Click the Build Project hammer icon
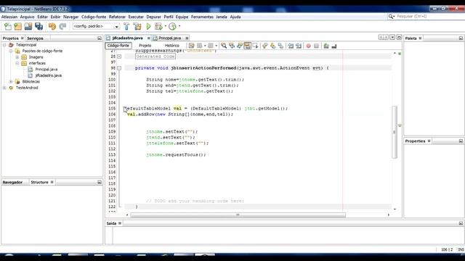 click(x=126, y=26)
